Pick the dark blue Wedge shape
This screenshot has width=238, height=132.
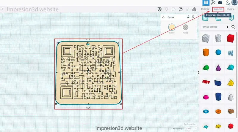click(218, 83)
